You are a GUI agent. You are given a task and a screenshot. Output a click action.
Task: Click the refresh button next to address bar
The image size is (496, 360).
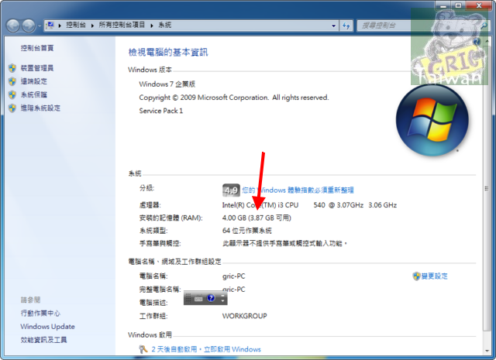346,26
